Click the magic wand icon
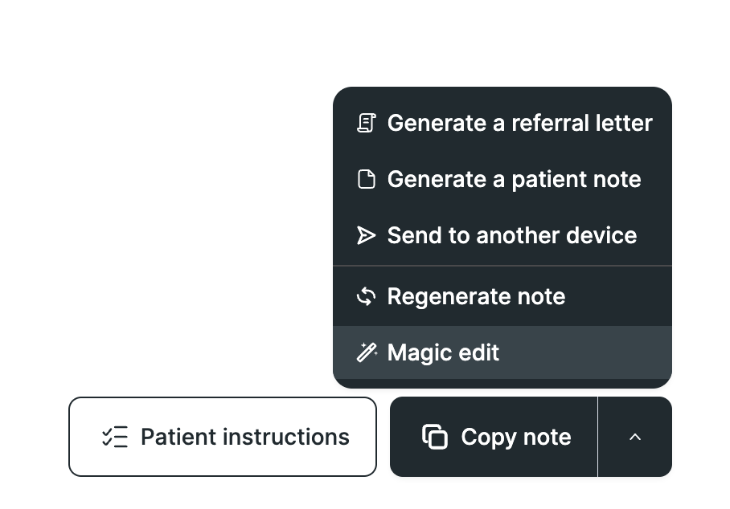 tap(367, 352)
